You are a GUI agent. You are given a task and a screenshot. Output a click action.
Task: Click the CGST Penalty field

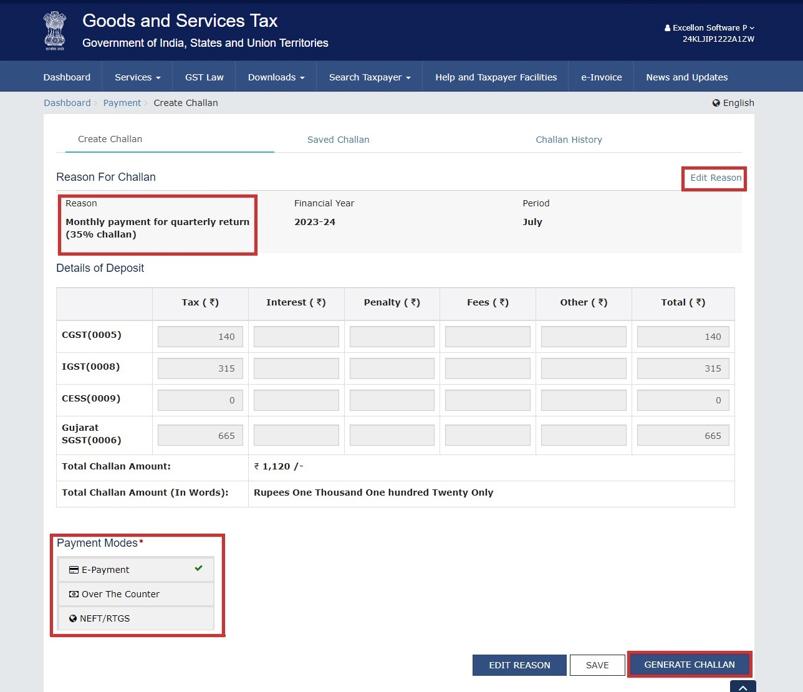point(392,337)
